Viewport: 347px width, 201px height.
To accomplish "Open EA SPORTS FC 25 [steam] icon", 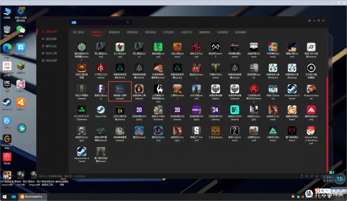I will 82,110.
